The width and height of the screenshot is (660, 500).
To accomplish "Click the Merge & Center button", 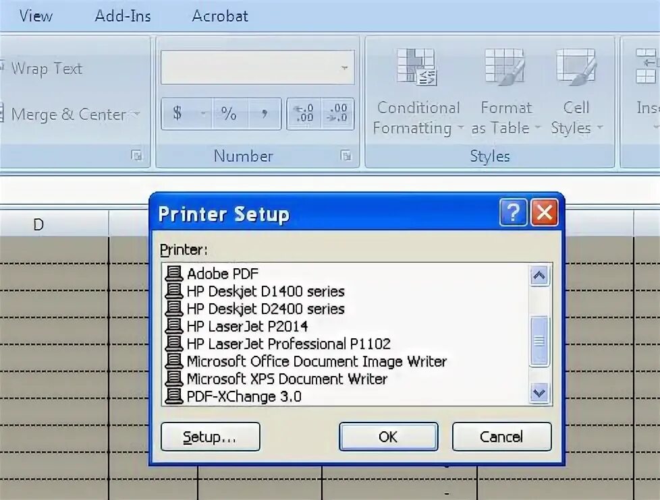I will click(x=63, y=115).
